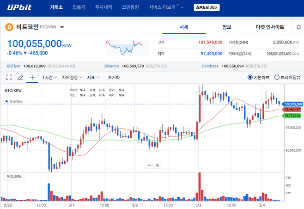This screenshot has height=209, width=304.
Task: Enter fullscreen chart mode
Action: point(9,77)
